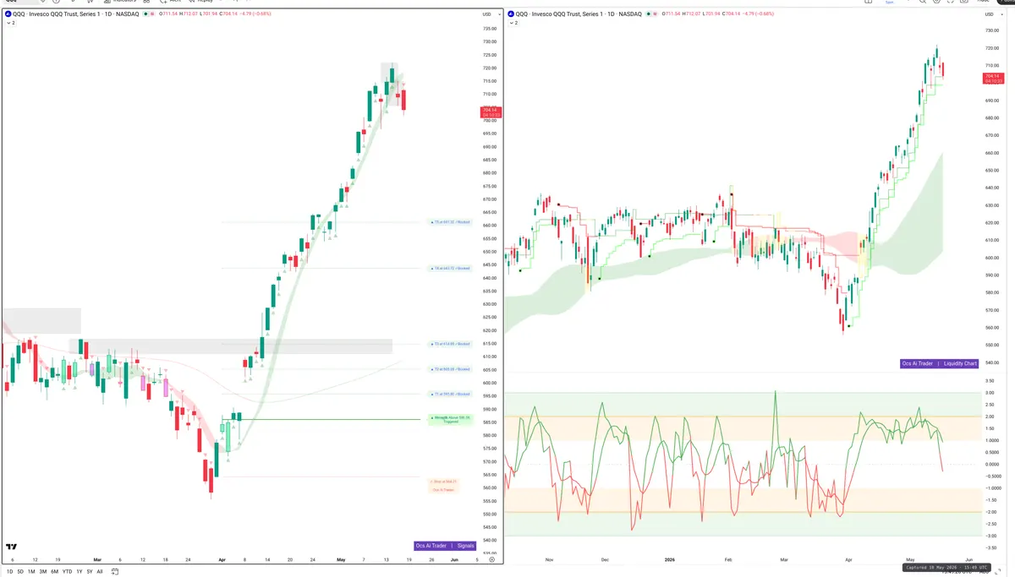
Task: Click the right chart title QQQ Invesco QQQ Trust
Action: [578, 14]
